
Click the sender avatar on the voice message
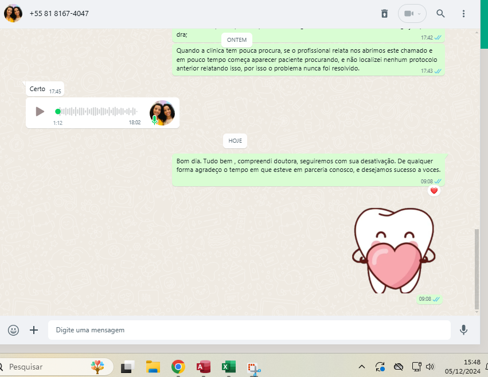162,113
